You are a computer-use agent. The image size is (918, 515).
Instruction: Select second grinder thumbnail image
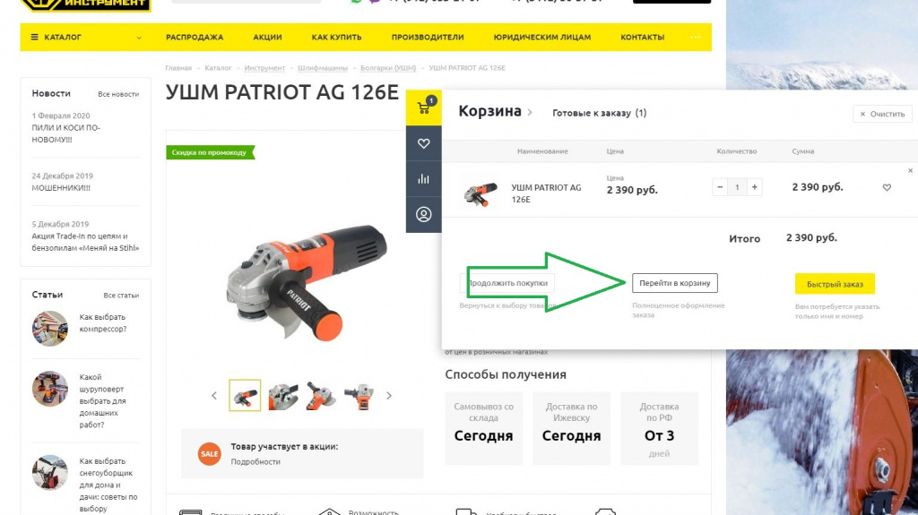(x=283, y=396)
